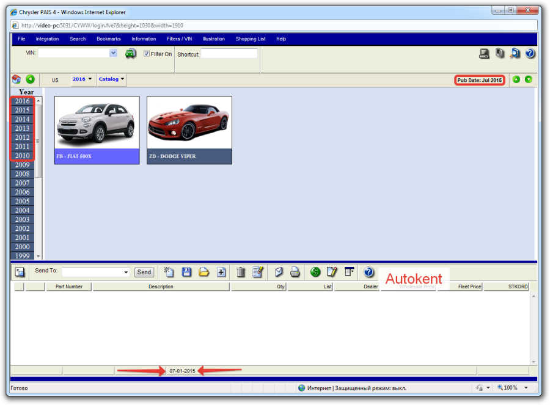Image resolution: width=550 pixels, height=405 pixels.
Task: Click the Shortcut input field
Action: [x=229, y=54]
